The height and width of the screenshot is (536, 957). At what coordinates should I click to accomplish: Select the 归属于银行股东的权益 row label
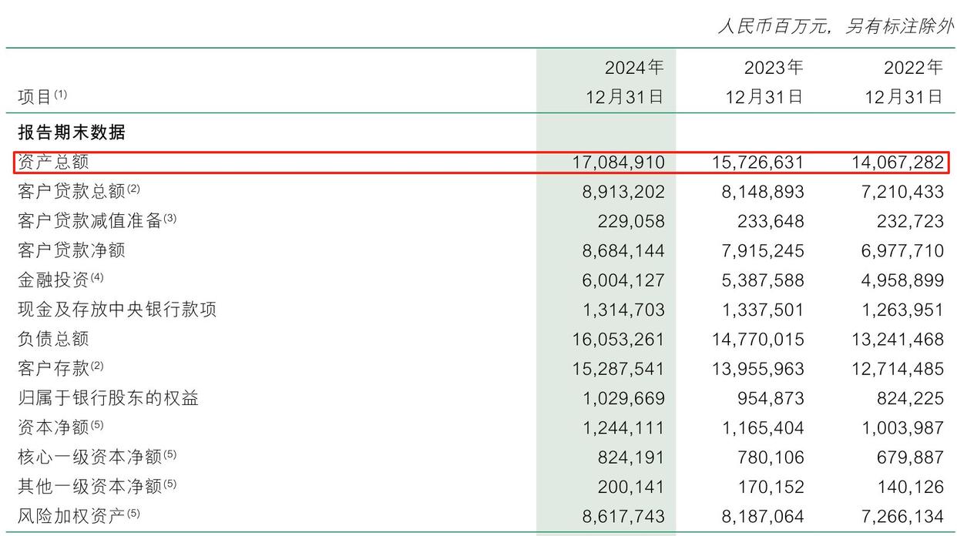(108, 398)
